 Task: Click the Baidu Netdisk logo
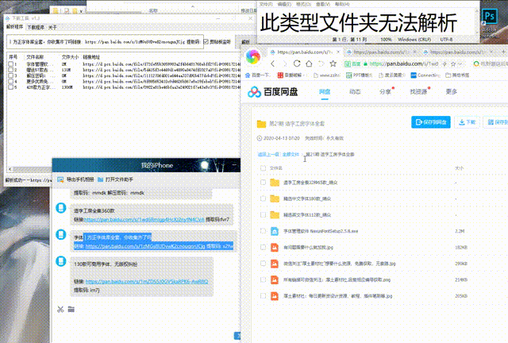point(272,92)
